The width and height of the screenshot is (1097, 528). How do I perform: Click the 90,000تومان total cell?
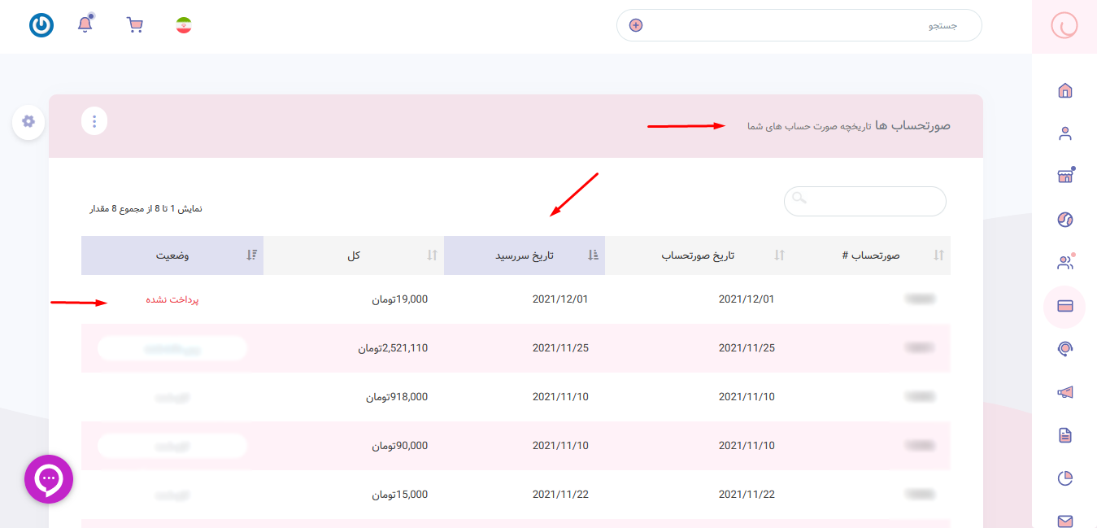(400, 446)
